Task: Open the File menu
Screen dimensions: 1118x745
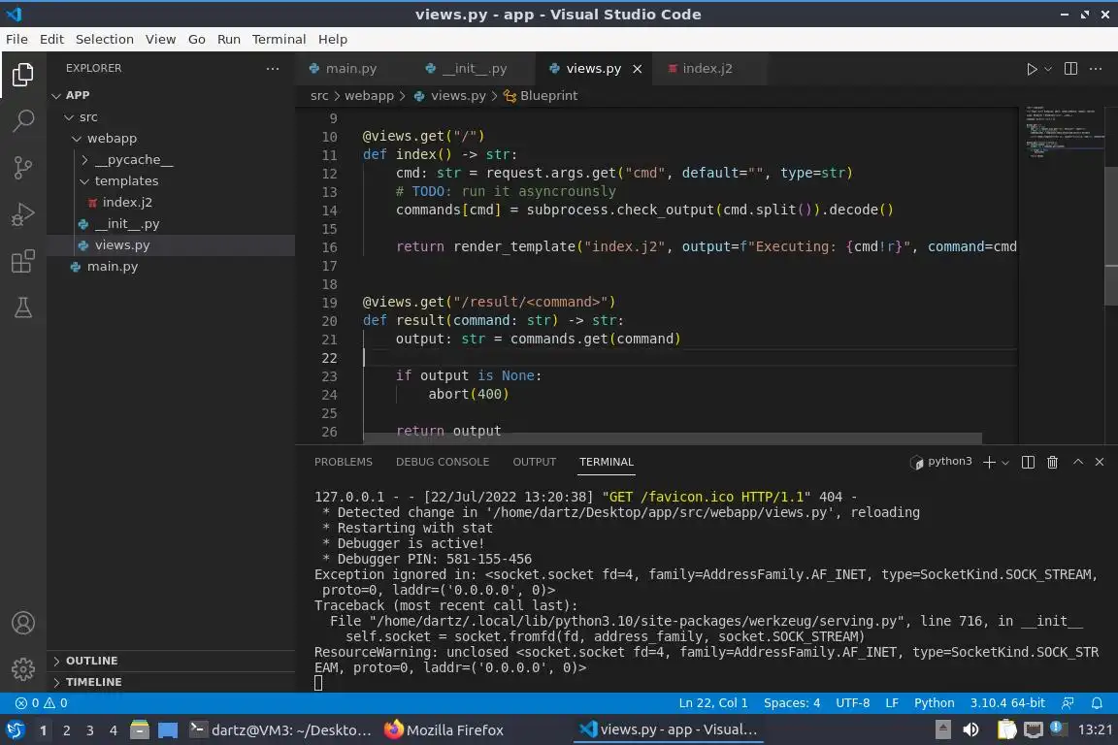Action: point(16,39)
